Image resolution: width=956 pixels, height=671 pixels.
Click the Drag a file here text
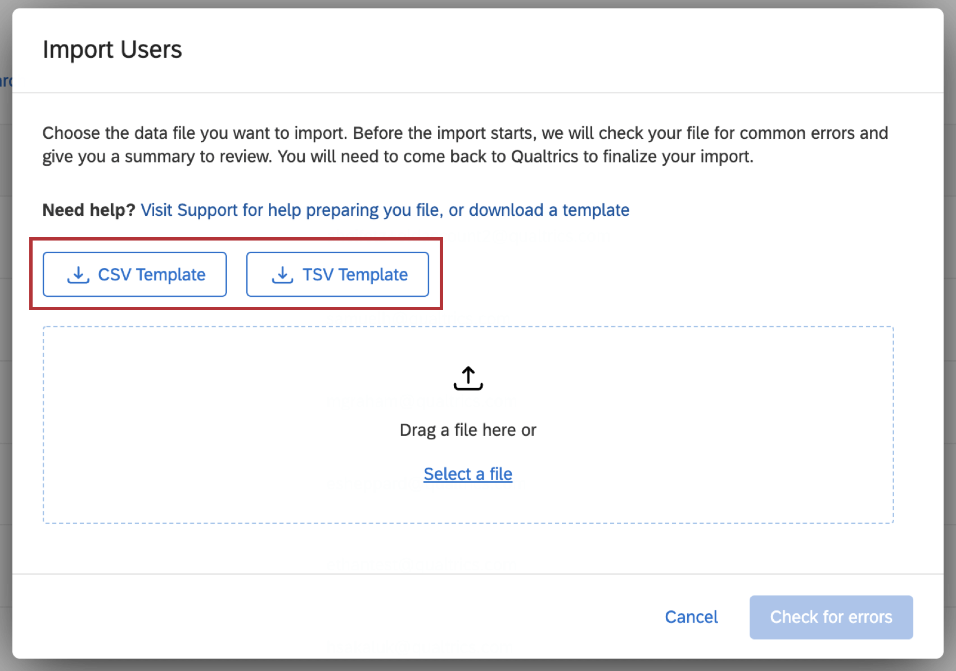tap(468, 430)
